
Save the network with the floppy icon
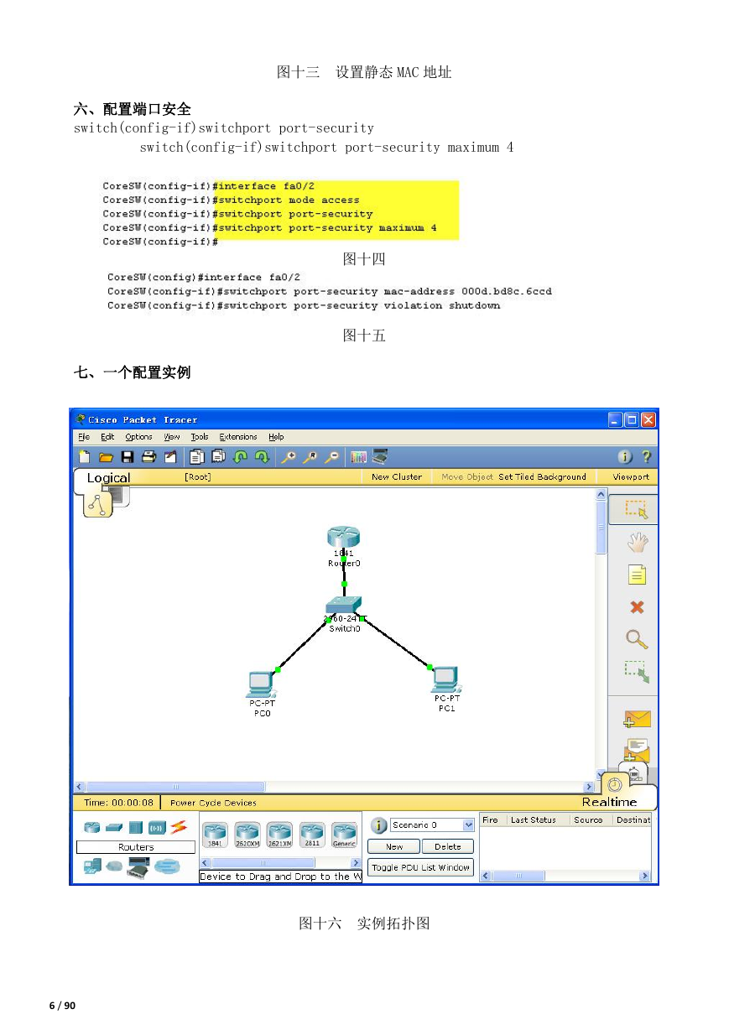click(128, 457)
